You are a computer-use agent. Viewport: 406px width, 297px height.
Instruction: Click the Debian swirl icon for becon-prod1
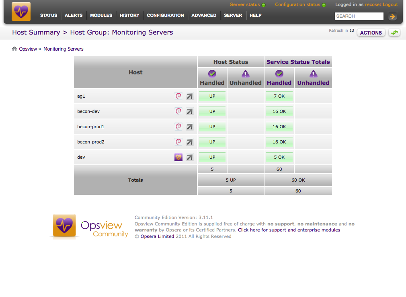[x=178, y=127]
